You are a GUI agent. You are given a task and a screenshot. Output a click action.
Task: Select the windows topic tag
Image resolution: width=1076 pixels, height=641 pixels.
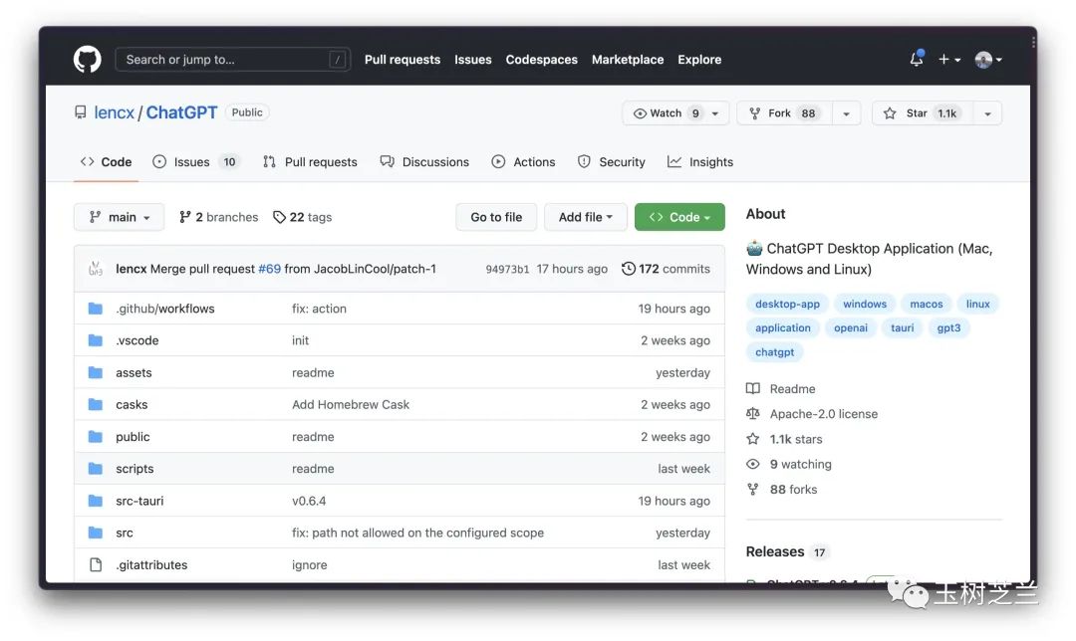coord(865,305)
